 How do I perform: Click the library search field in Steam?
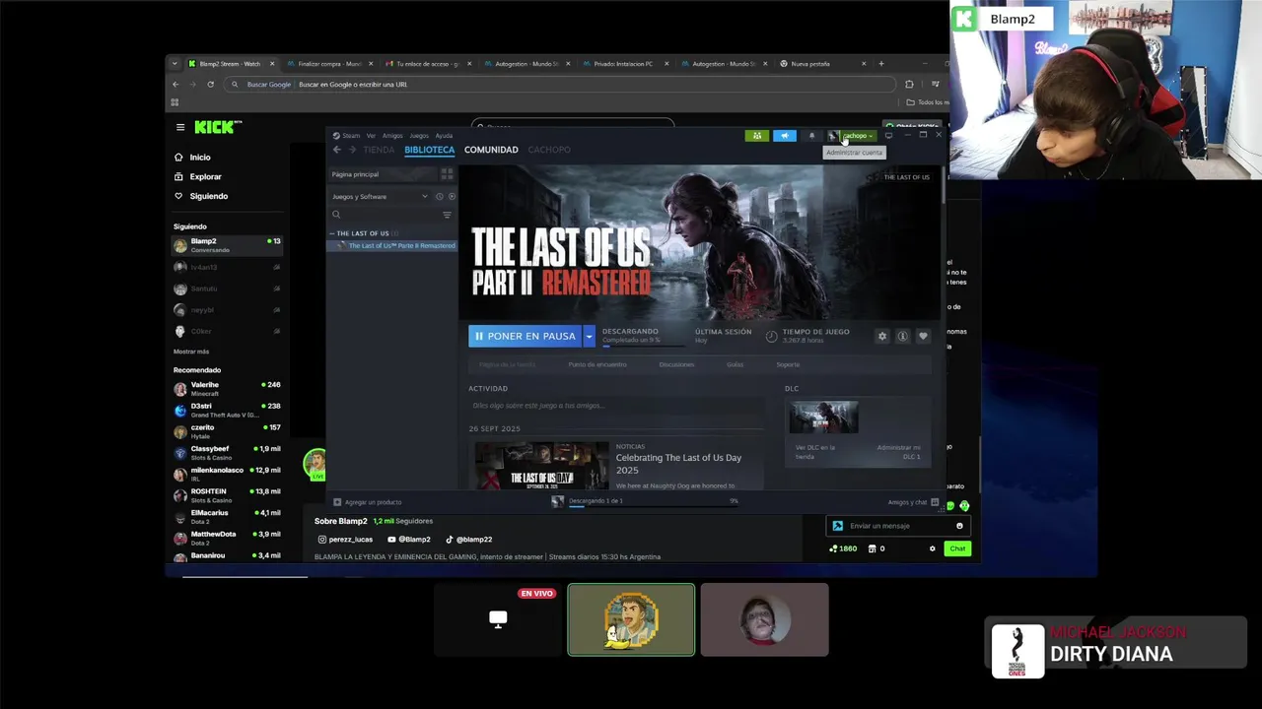(x=386, y=215)
